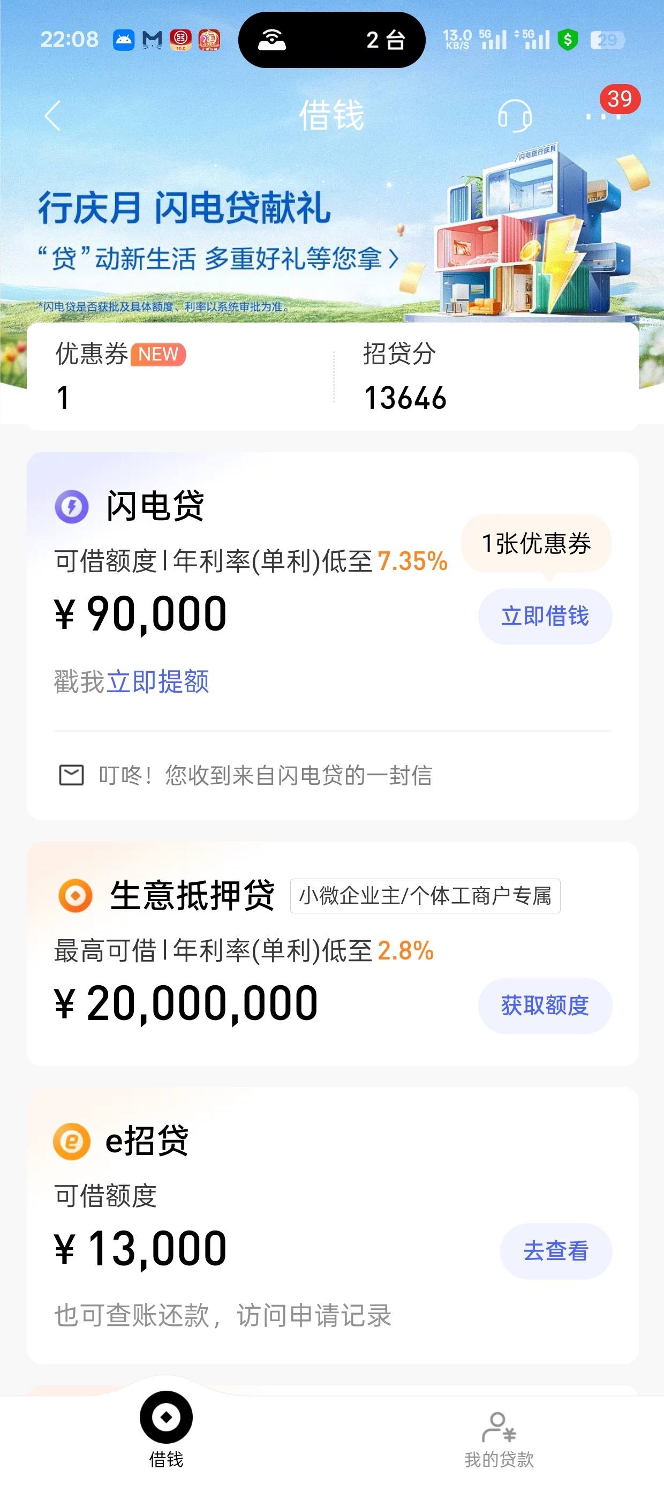The height and width of the screenshot is (1485, 664).
Task: Open customer service headset icon
Action: (x=515, y=115)
